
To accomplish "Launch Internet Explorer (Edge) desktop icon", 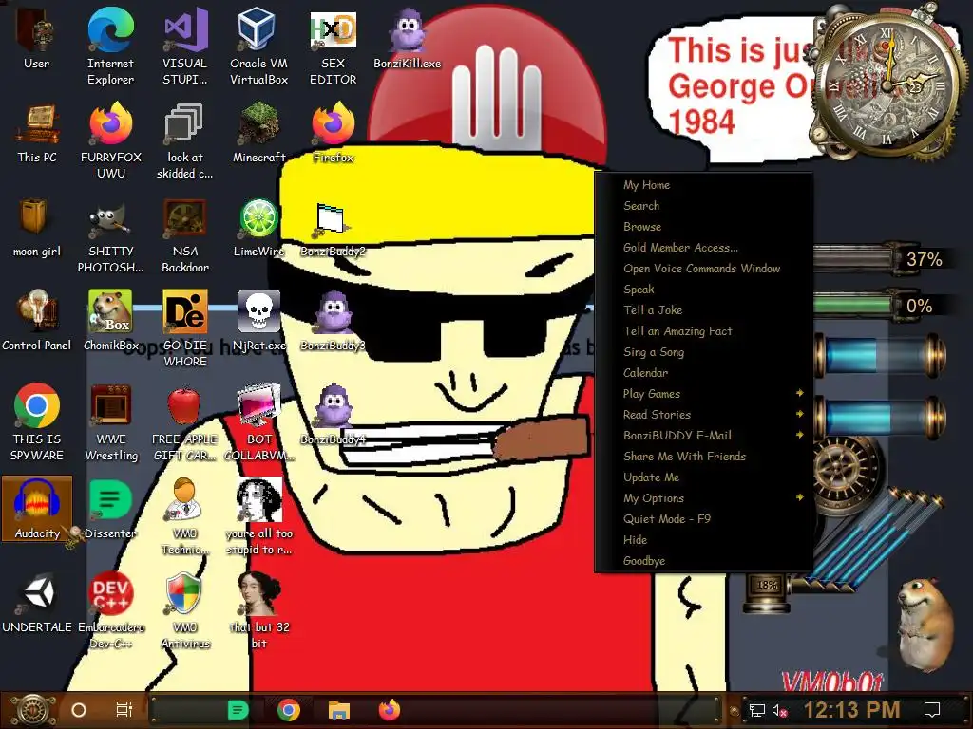I will 110,46.
